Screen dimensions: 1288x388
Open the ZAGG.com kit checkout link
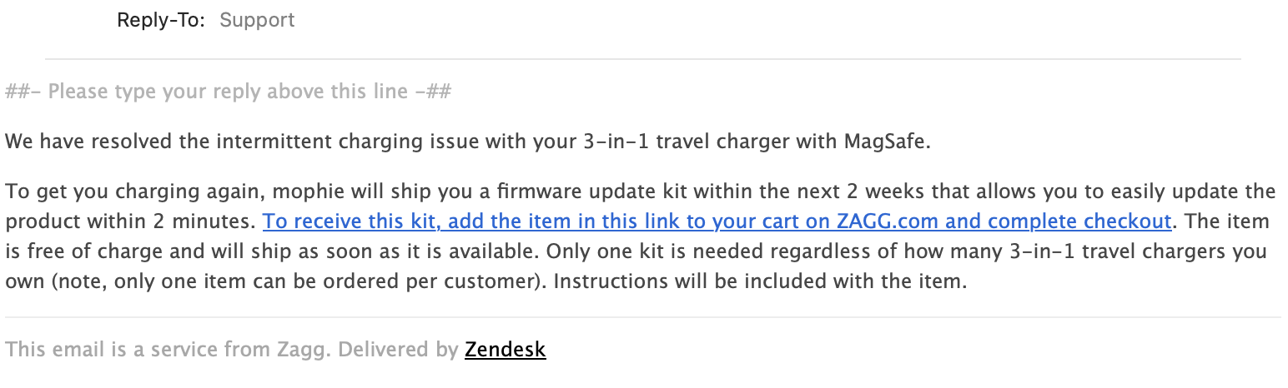pyautogui.click(x=717, y=222)
